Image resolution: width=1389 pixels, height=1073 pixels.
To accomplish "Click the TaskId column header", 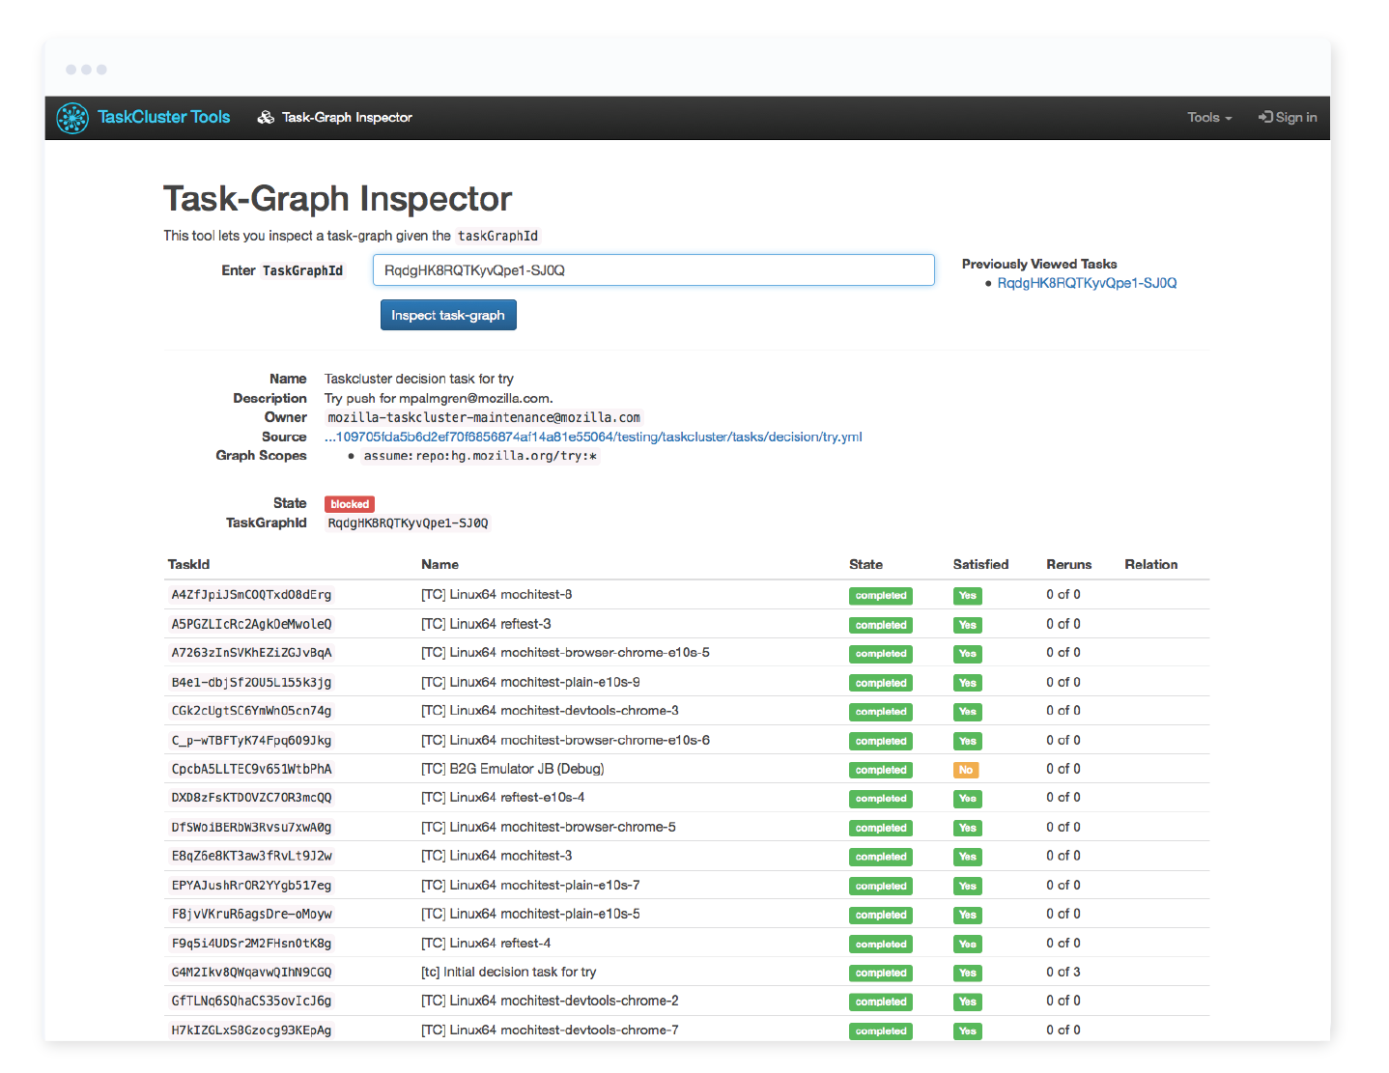I will point(188,564).
